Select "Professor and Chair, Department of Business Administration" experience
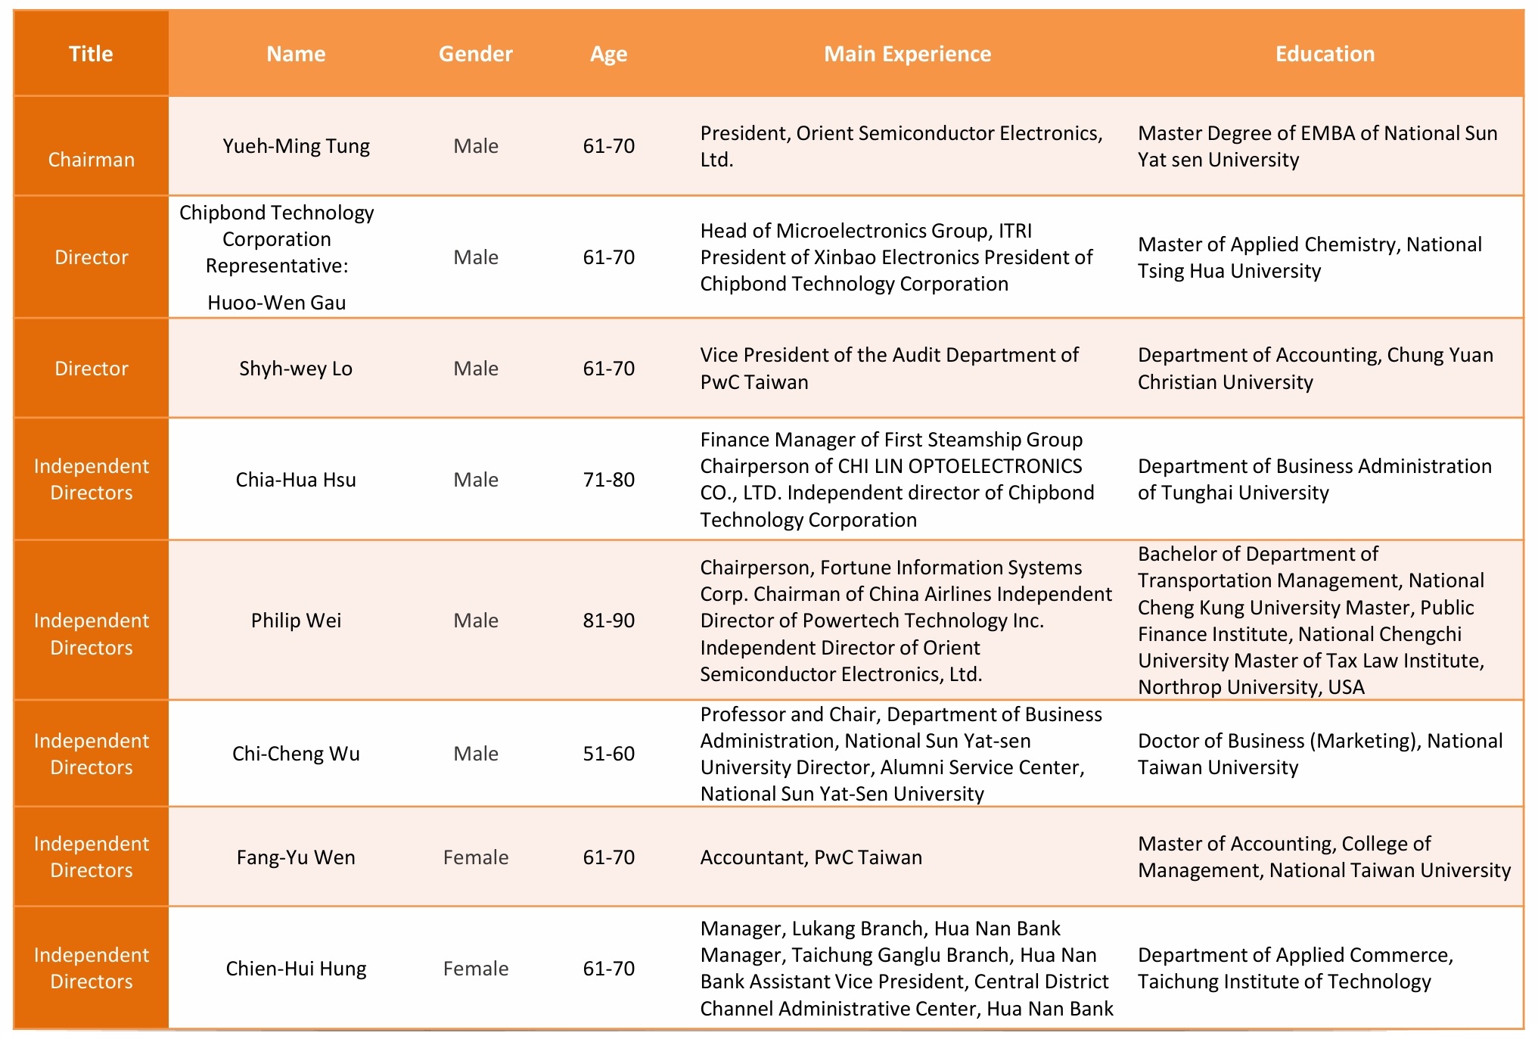 pos(901,754)
